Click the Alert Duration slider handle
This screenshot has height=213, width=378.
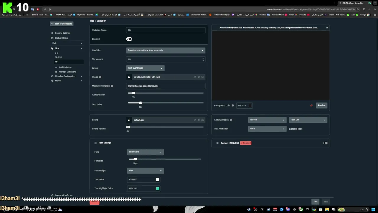pos(133,93)
